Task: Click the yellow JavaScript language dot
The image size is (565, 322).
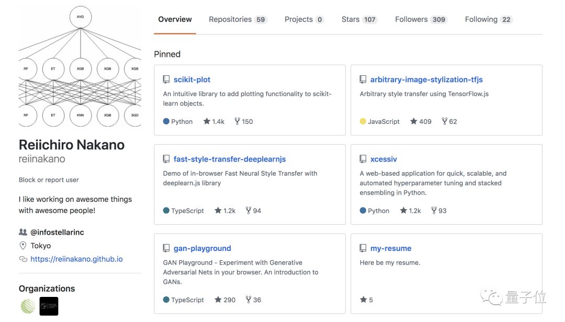Action: (363, 121)
